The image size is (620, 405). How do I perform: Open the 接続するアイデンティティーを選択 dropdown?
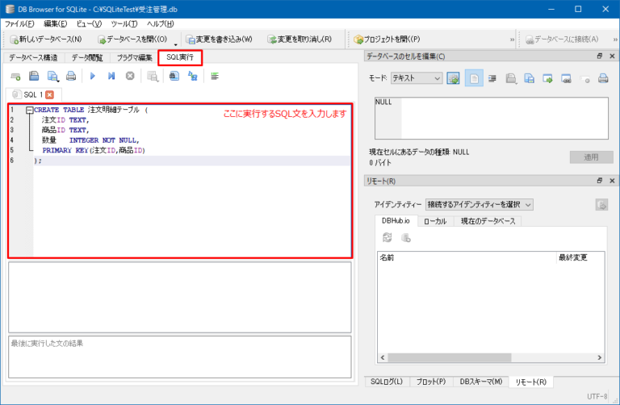coord(480,205)
